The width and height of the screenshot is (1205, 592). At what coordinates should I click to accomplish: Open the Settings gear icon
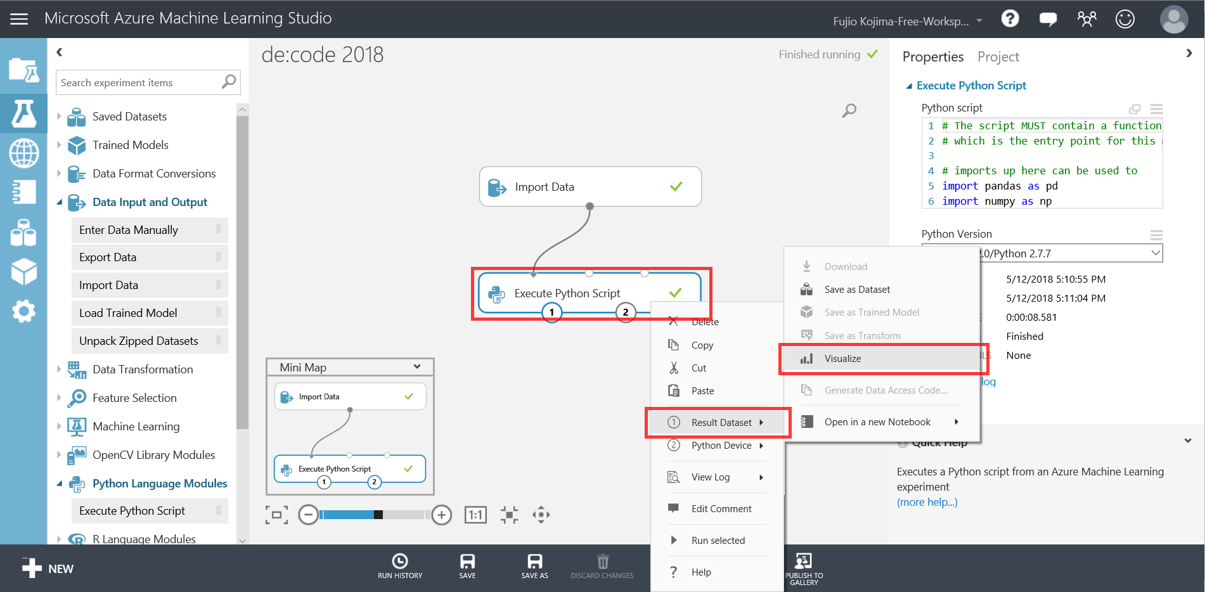click(23, 311)
